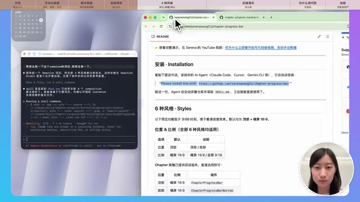Click the highlighted GitHub install URL
The image size is (360, 202).
point(244,84)
